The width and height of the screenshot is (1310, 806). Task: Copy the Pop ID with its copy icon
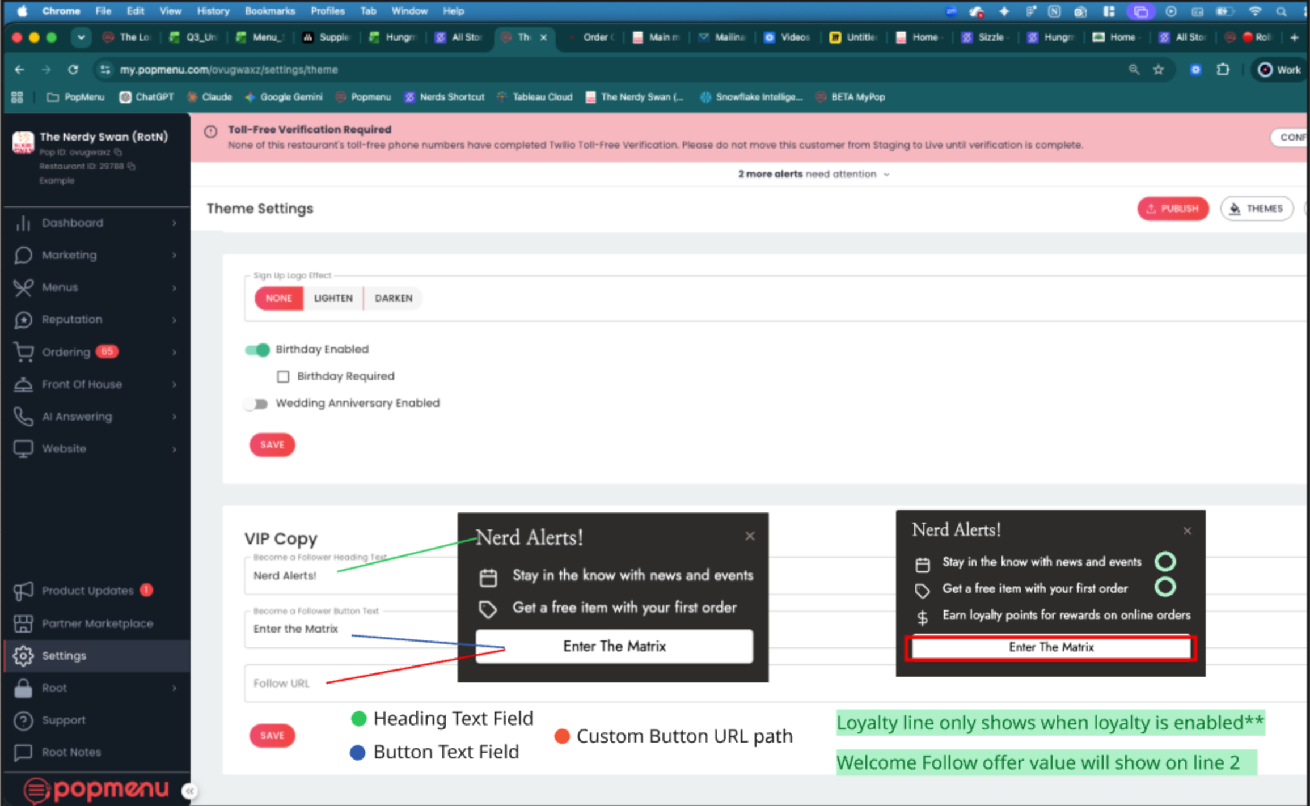coord(118,152)
